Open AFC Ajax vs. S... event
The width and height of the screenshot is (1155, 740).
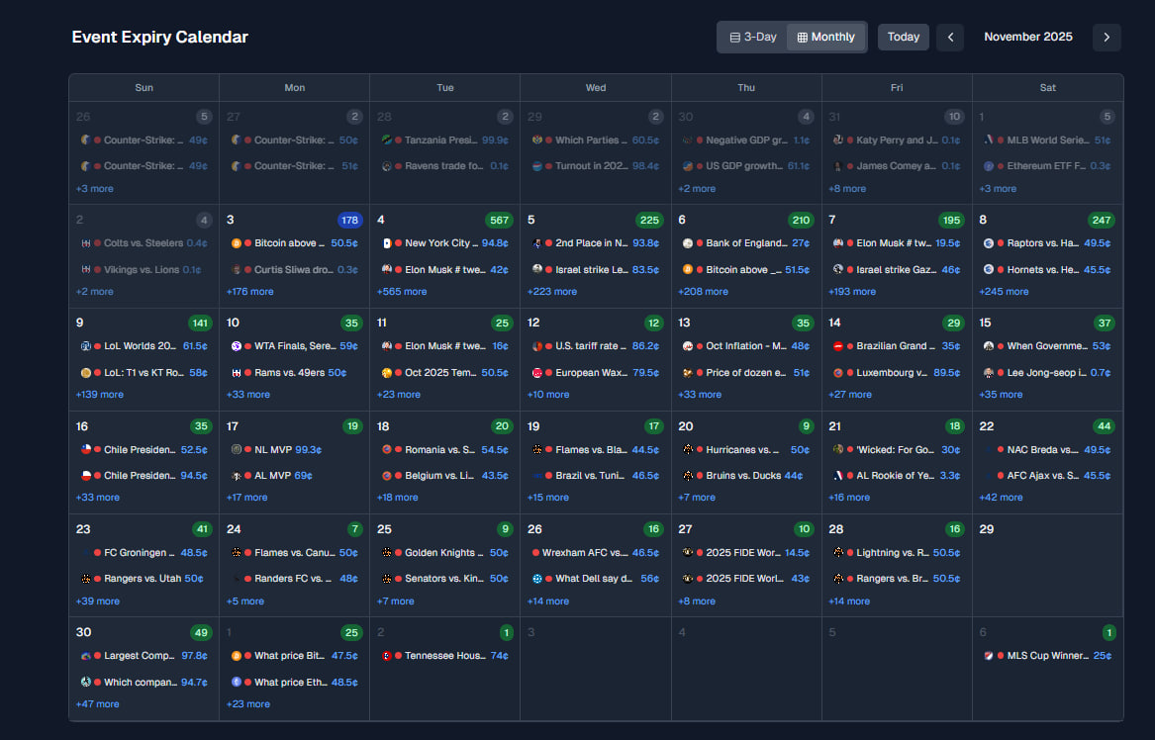(x=1047, y=476)
